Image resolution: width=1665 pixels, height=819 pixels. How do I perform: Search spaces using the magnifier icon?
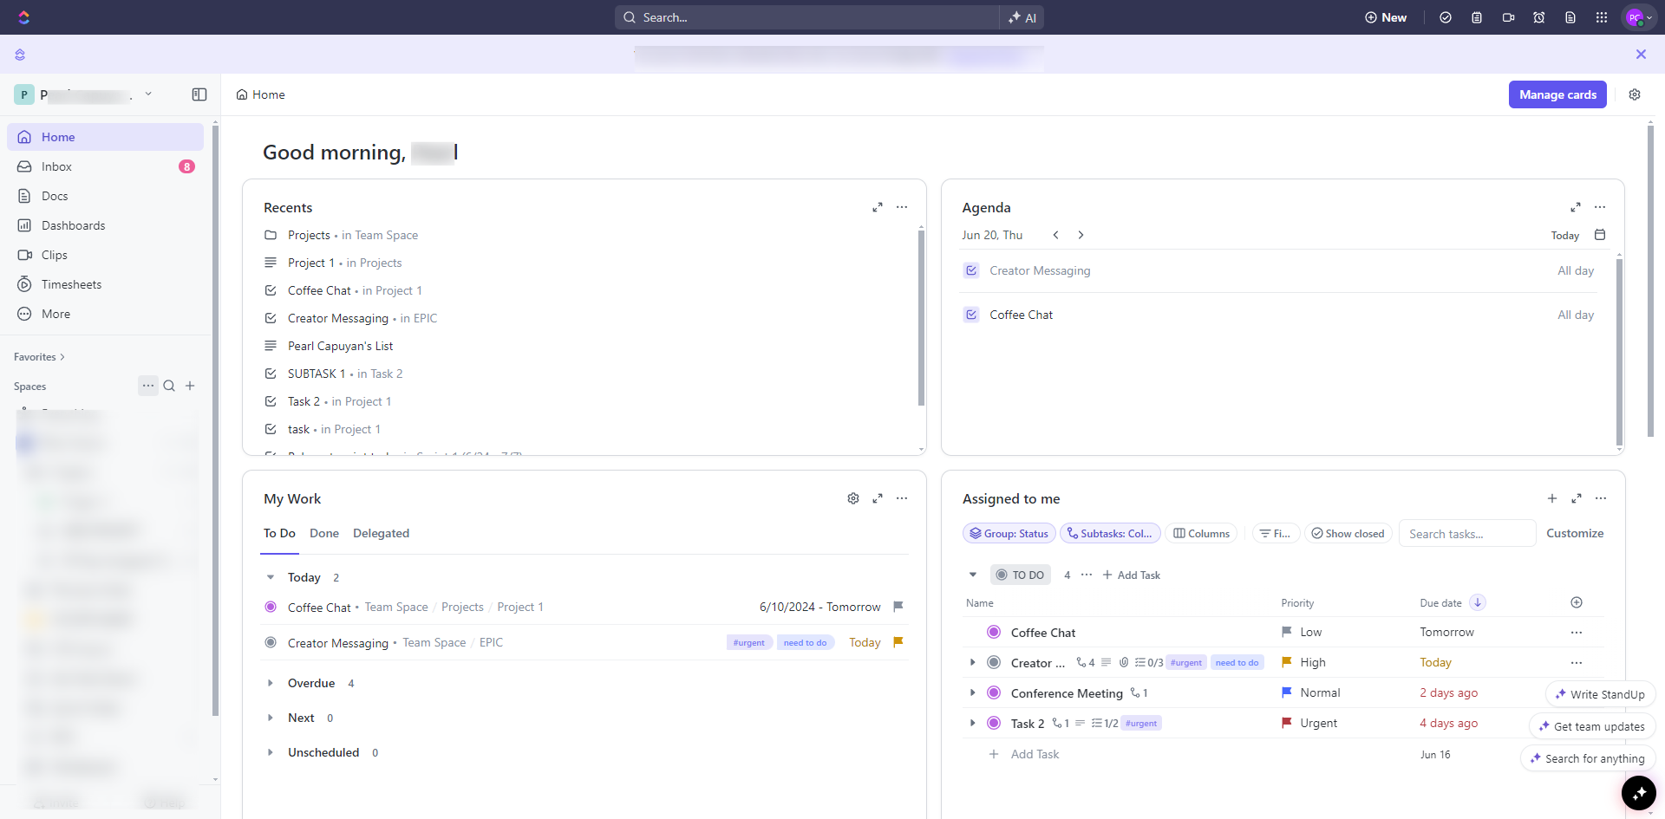click(x=169, y=386)
